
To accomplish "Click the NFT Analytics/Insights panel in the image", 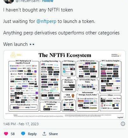I will (x=110, y=76).
